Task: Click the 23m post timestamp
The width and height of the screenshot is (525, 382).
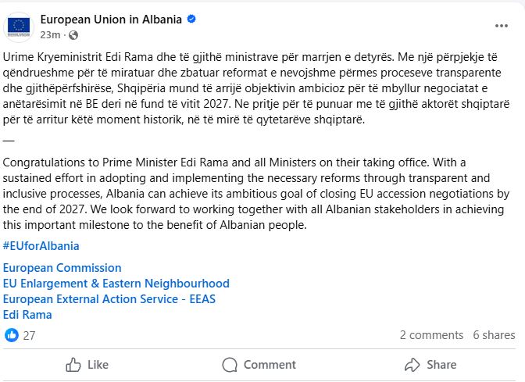Action: tap(51, 35)
